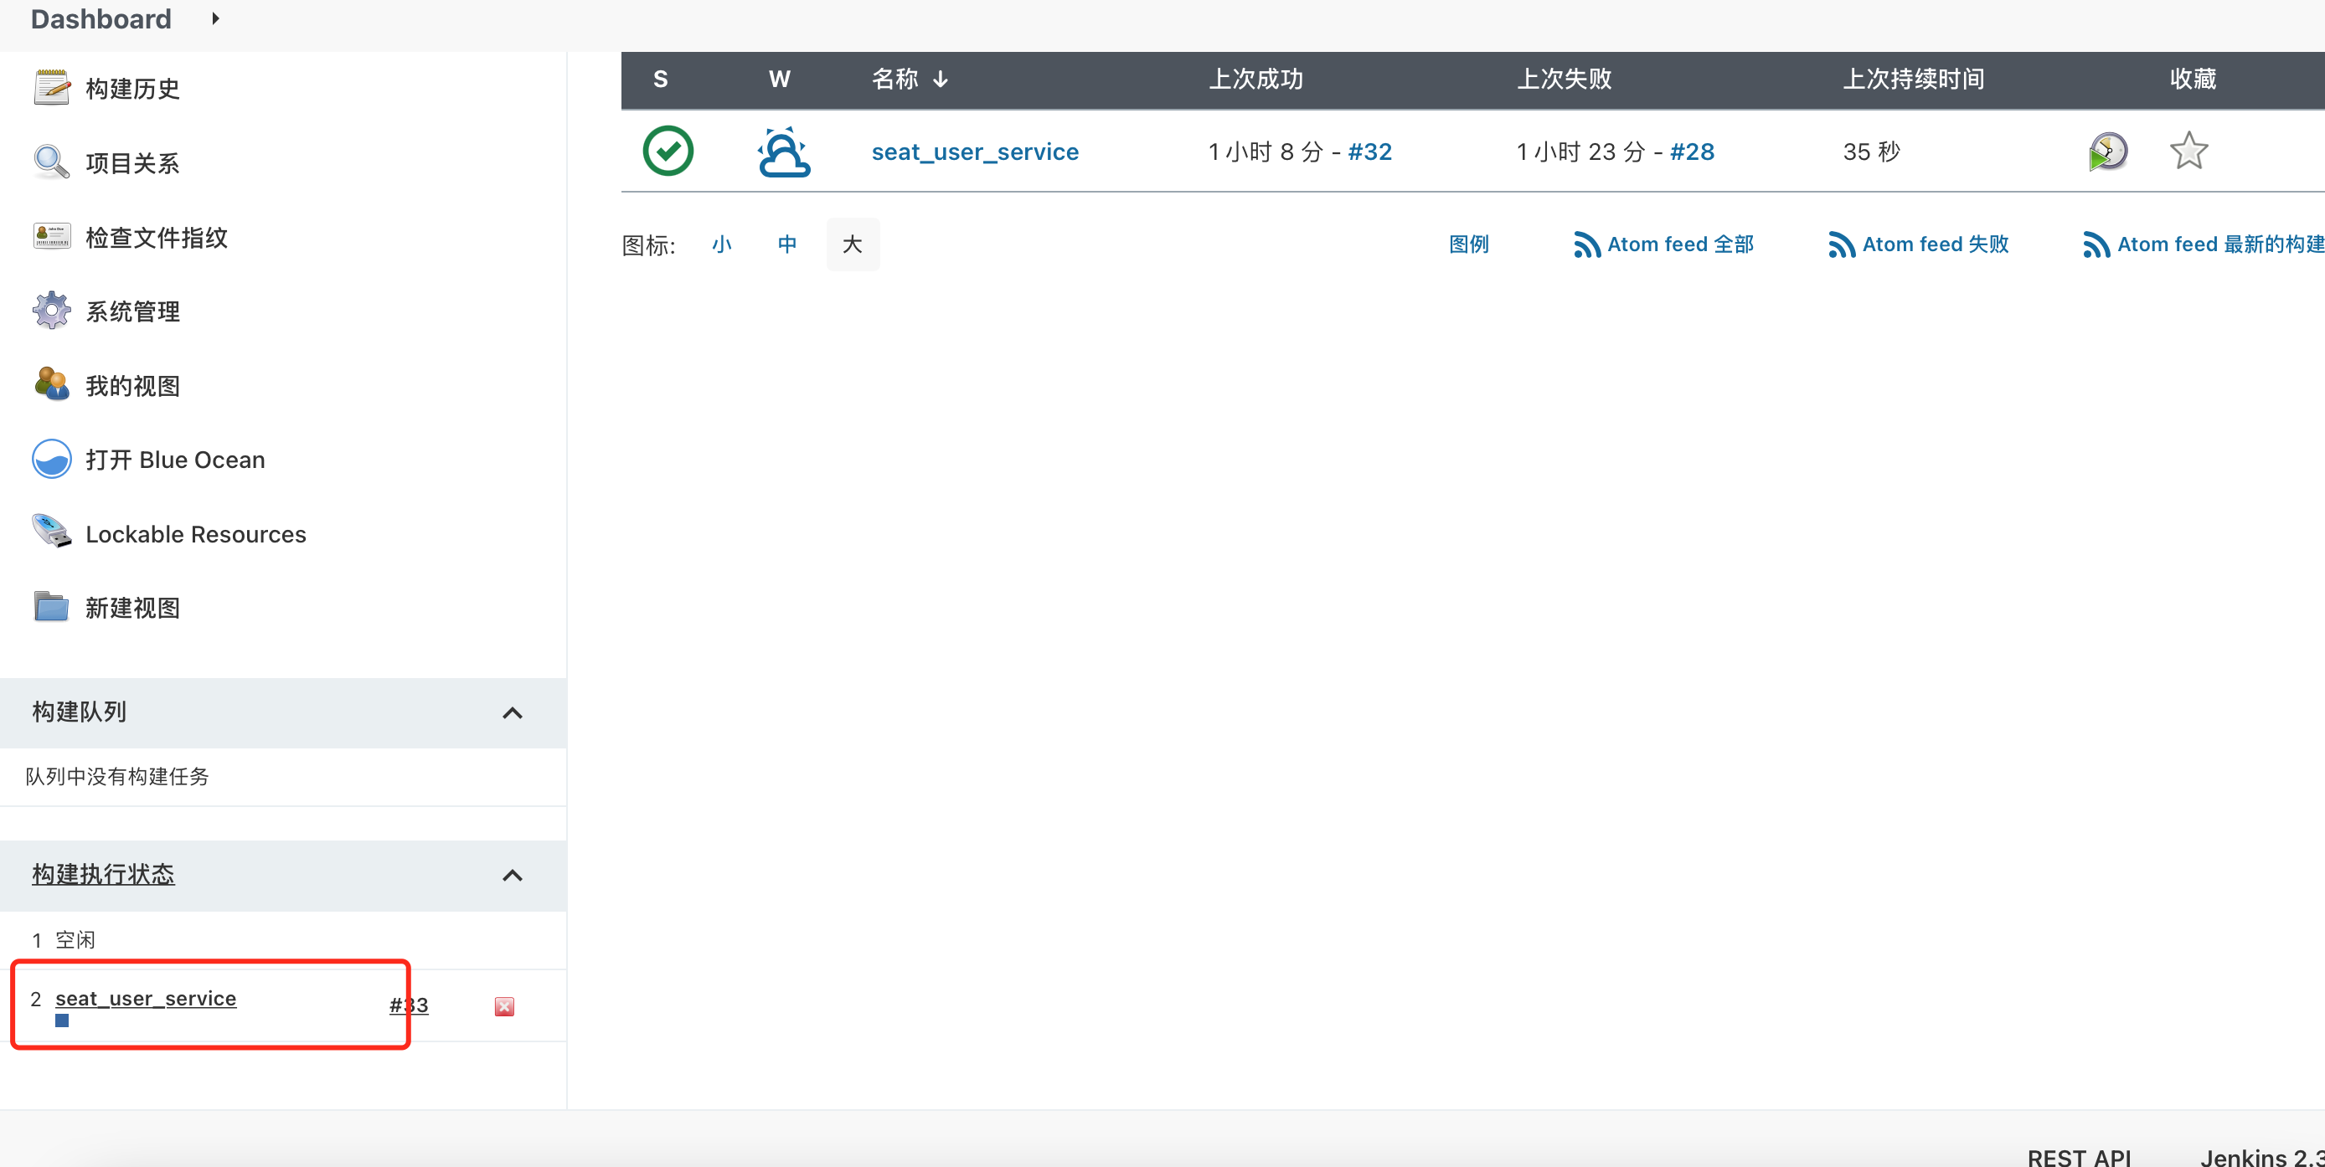2325x1167 pixels.
Task: Open seat_user_service job in table
Action: click(x=975, y=152)
